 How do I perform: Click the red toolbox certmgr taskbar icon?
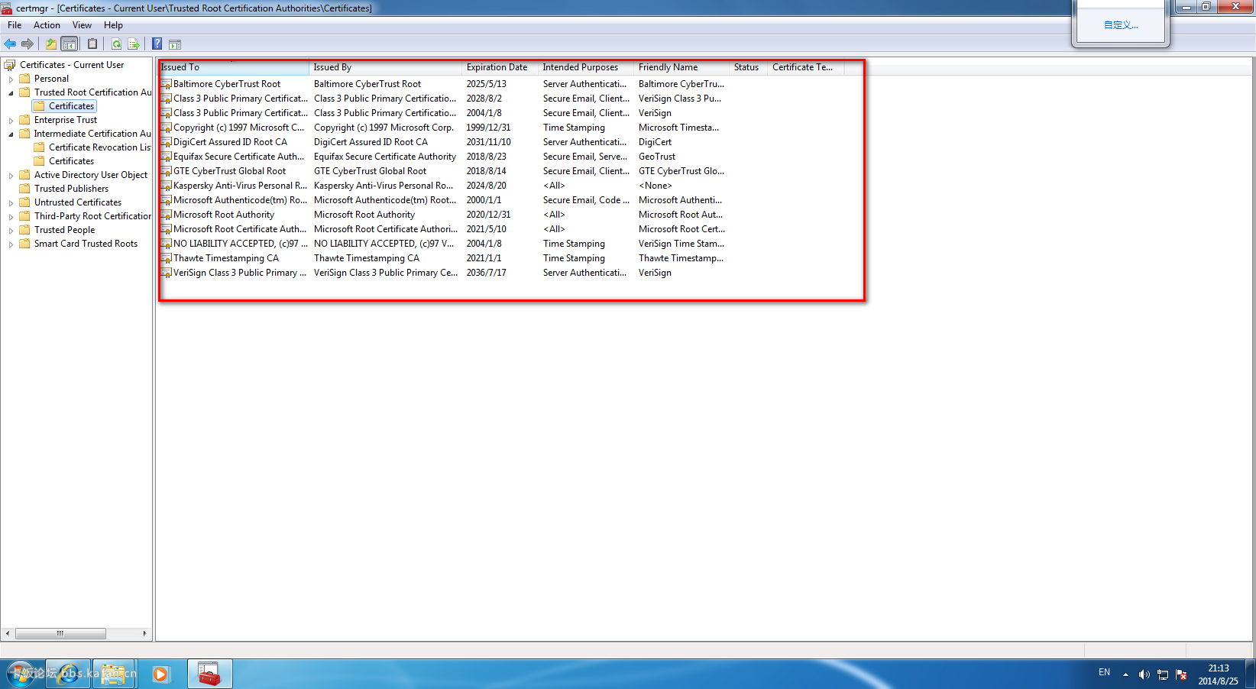point(209,674)
